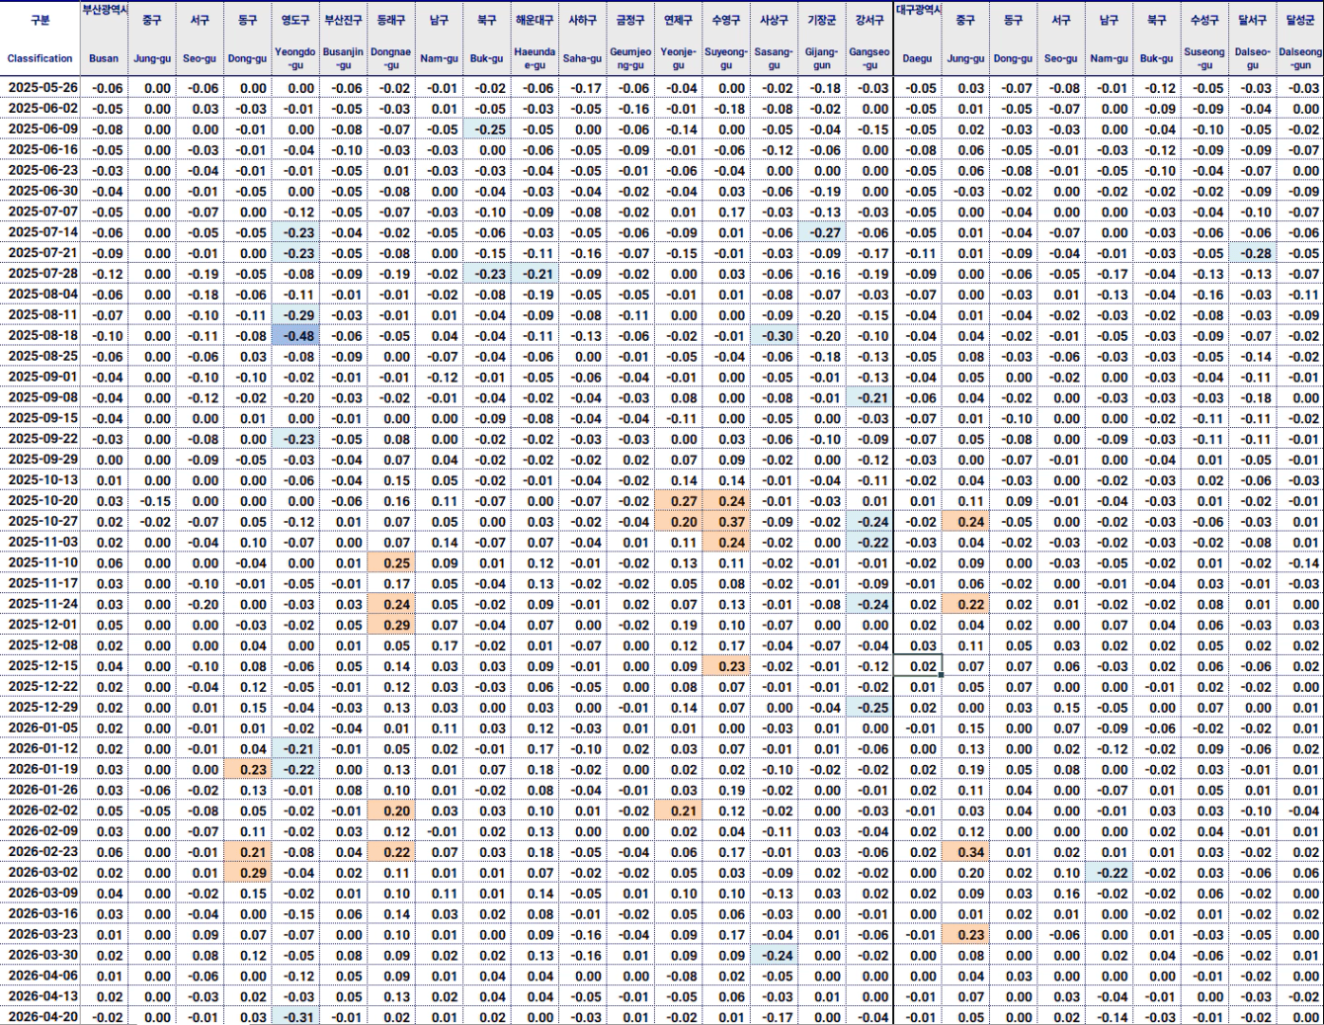
Task: Click the -0.28 cell in Dalseo-gu column
Action: 1252,253
